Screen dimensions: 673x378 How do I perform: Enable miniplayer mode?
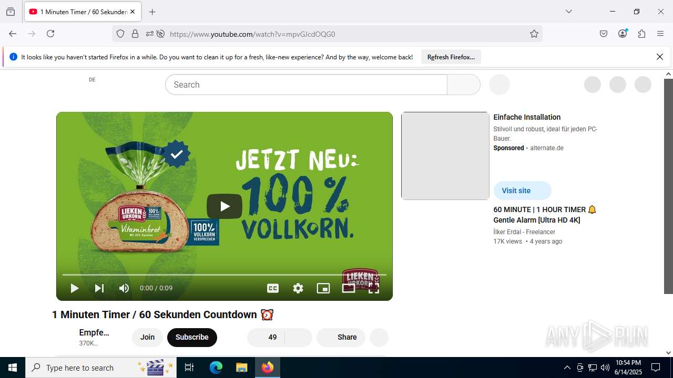point(323,288)
